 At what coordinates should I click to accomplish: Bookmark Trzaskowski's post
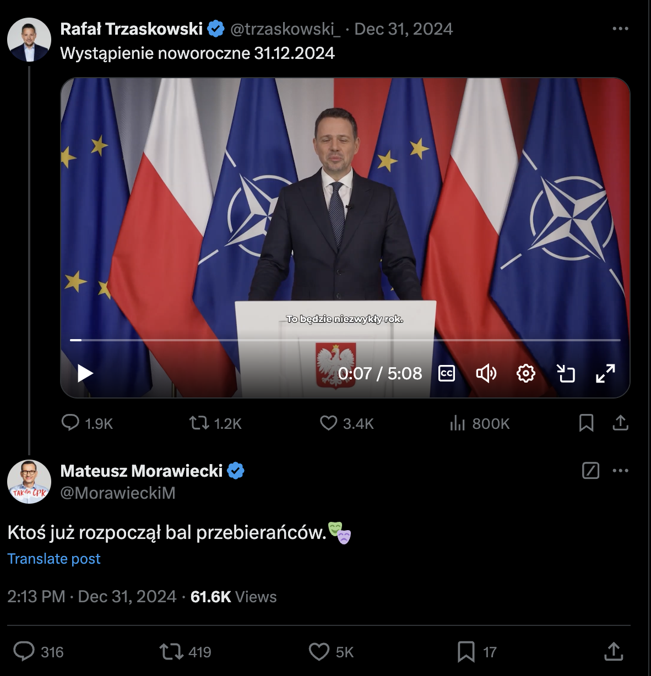[x=586, y=423]
